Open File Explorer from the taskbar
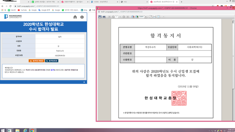Screen dimensions: 235x132 coord(17,130)
